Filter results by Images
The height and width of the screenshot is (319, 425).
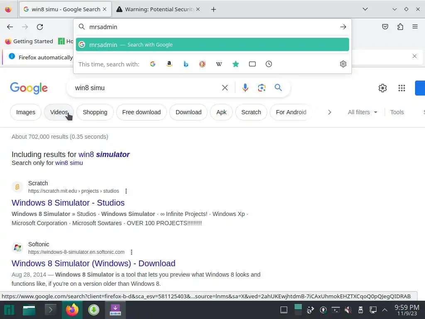click(26, 112)
